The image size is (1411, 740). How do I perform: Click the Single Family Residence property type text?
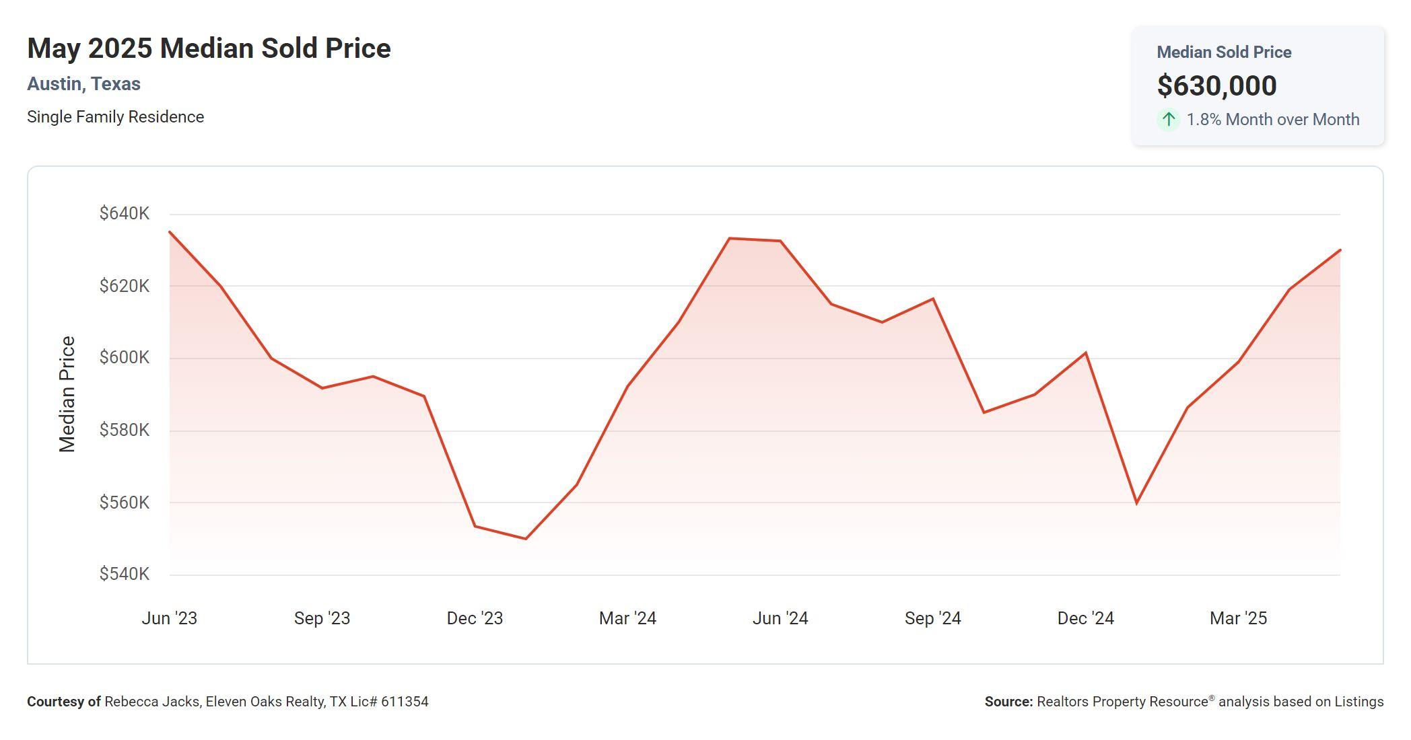click(x=115, y=117)
